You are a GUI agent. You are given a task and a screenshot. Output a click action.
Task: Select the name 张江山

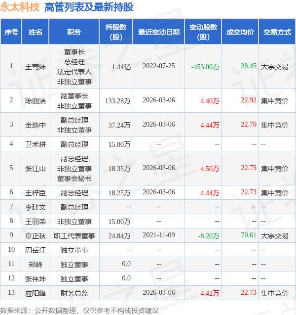coord(35,168)
